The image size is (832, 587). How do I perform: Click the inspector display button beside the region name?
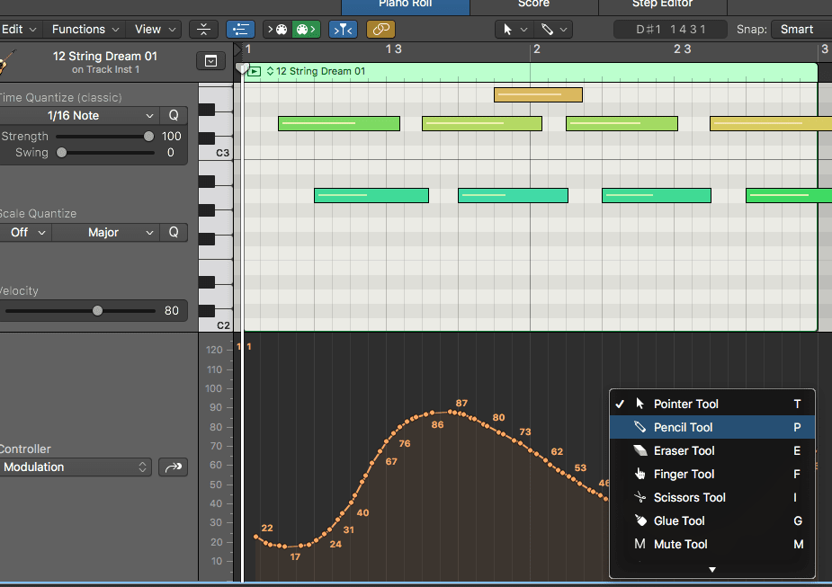tap(210, 61)
